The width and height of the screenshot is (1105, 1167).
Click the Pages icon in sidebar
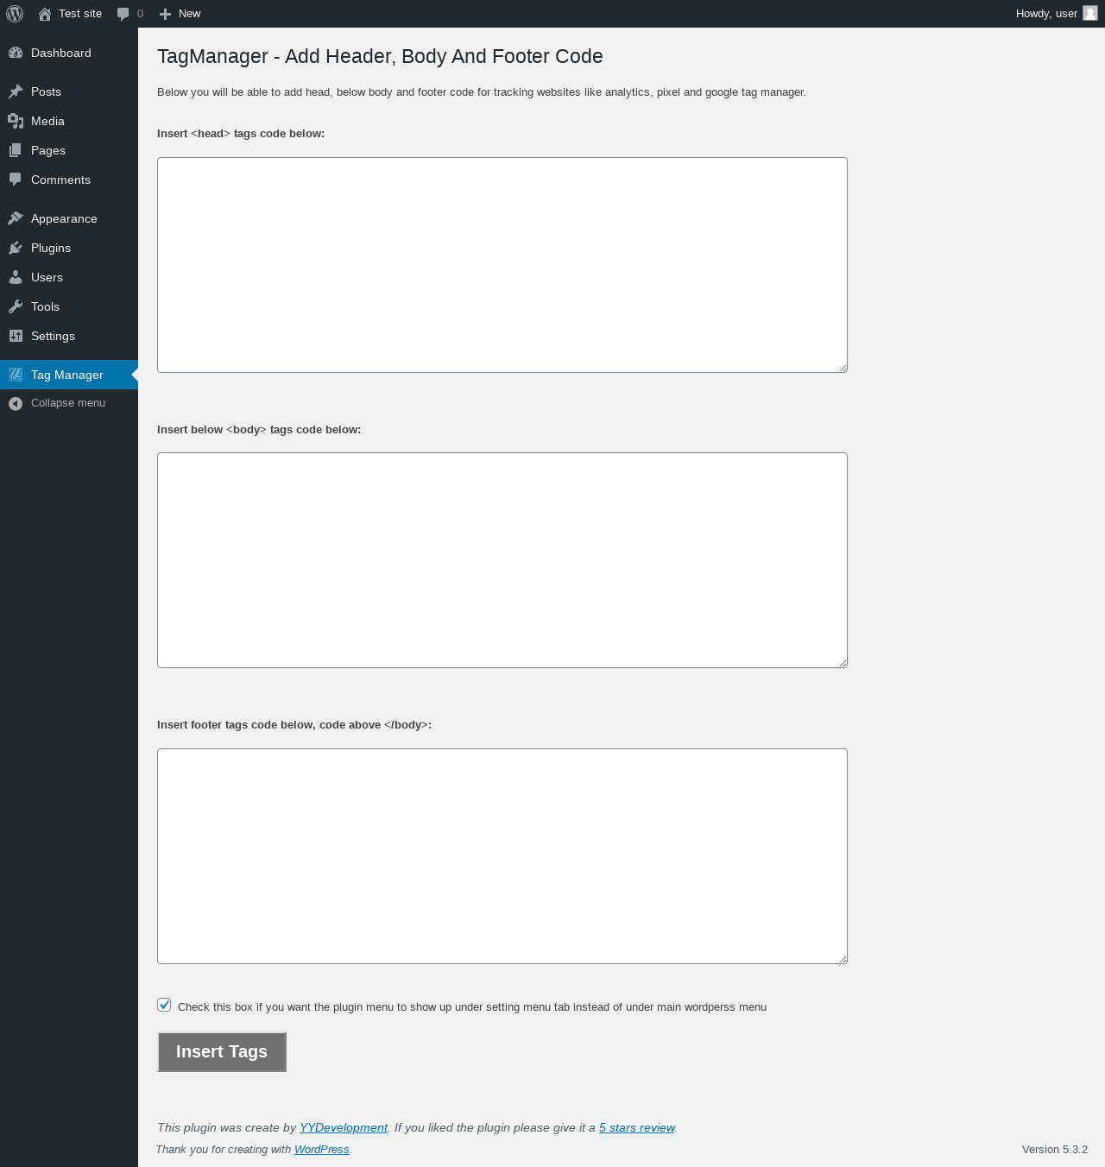pos(16,150)
